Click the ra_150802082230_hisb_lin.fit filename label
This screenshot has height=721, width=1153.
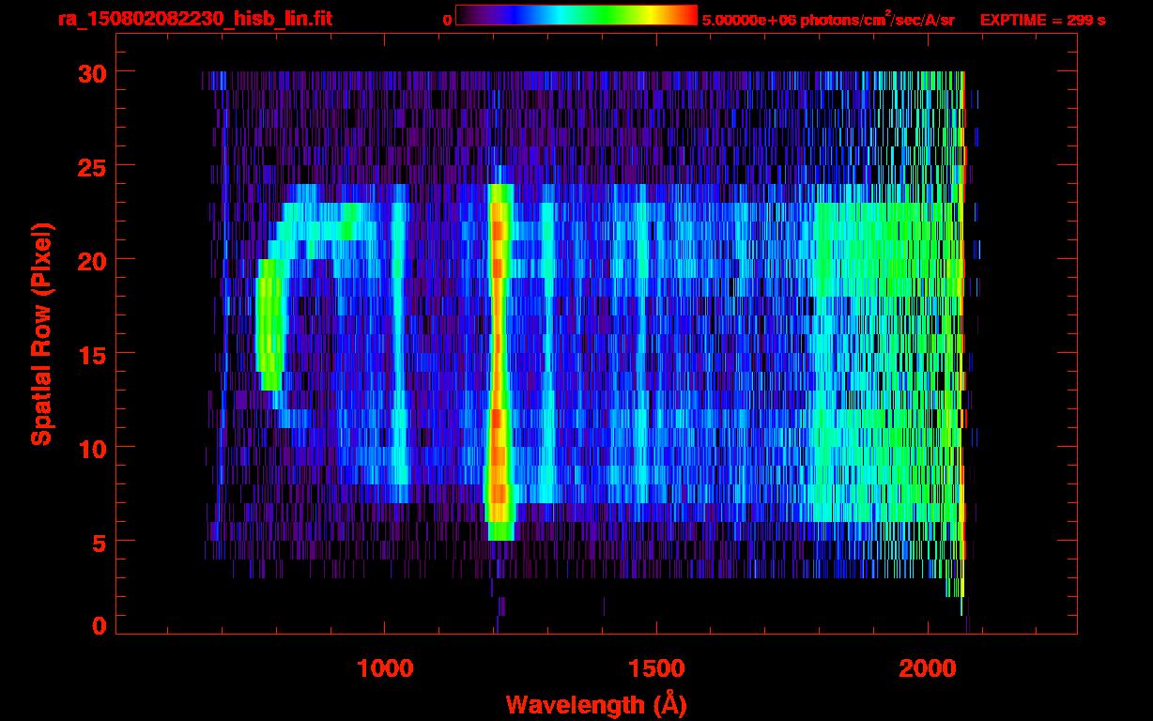click(194, 19)
